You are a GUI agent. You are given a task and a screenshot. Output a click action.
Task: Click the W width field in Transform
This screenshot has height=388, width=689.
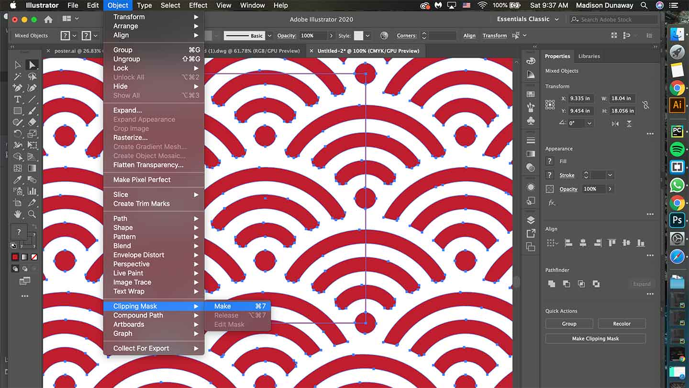pyautogui.click(x=622, y=98)
